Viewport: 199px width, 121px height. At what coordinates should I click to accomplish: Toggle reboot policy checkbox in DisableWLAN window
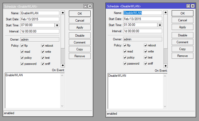145,45
